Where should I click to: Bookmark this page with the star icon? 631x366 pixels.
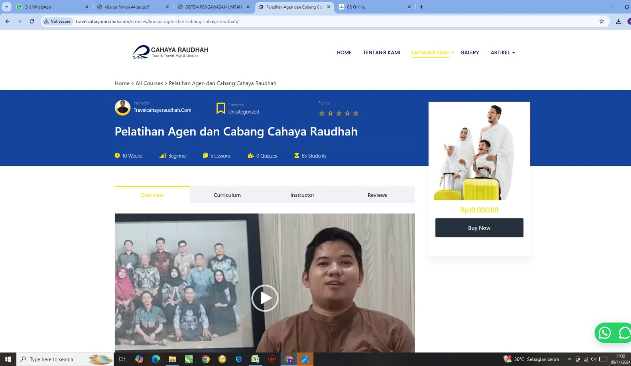click(602, 22)
